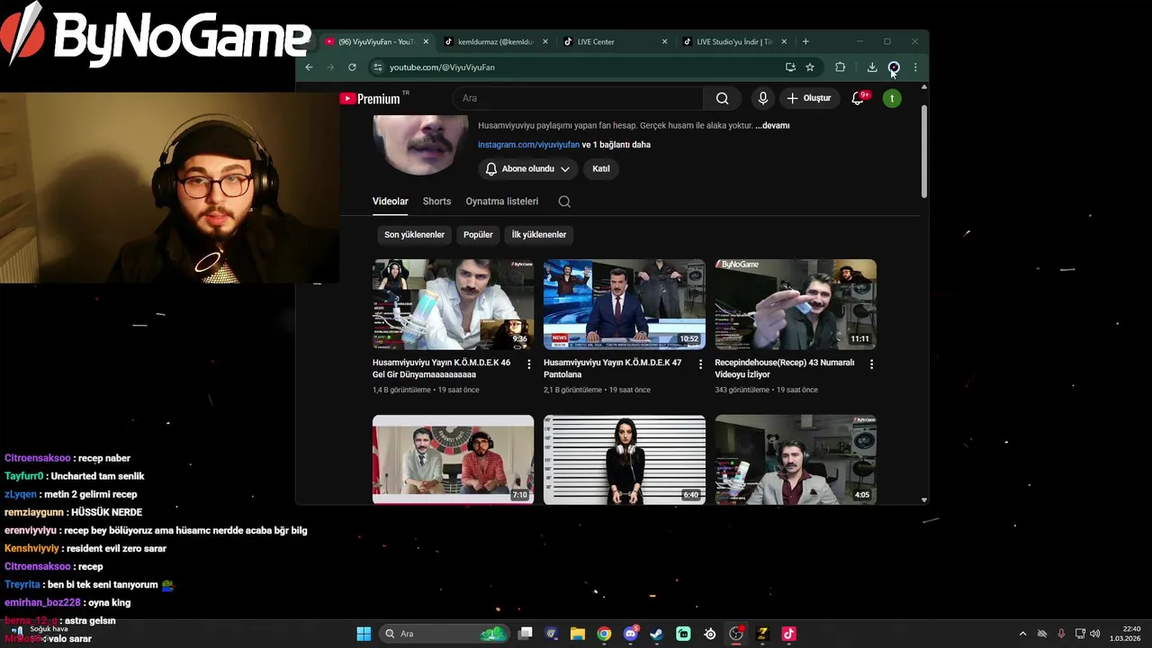The width and height of the screenshot is (1152, 648).
Task: Open the Chrome three-dot menu
Action: 915,67
